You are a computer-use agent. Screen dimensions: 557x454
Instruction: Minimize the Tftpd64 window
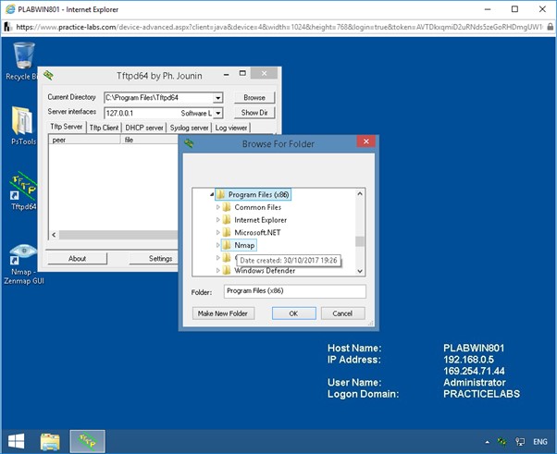[x=227, y=75]
